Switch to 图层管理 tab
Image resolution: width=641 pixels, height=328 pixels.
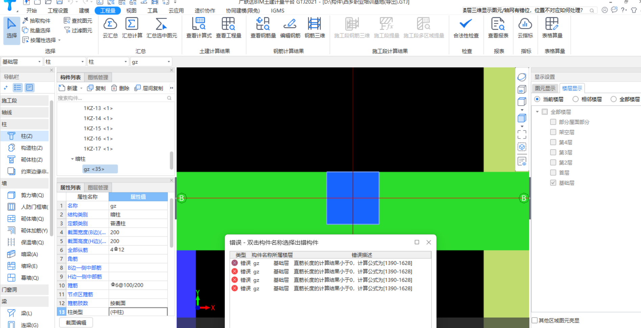[98, 187]
